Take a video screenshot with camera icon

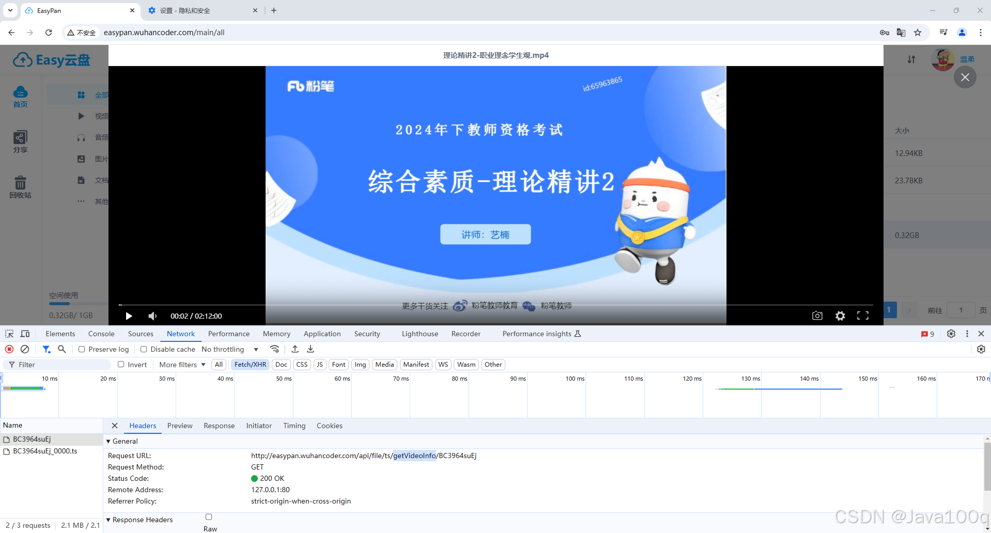pyautogui.click(x=817, y=316)
